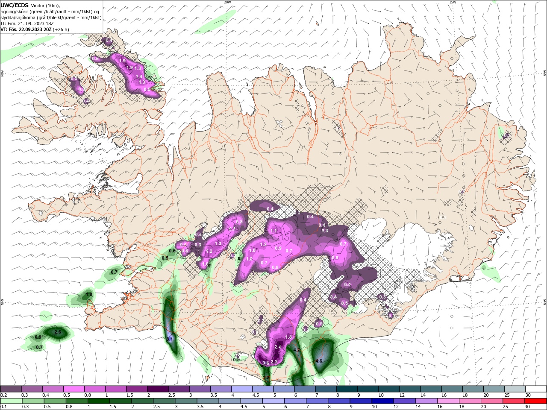The image size is (547, 410).
Task: Pick the red 30 swatch in the rain legend
Action: [x=536, y=401]
